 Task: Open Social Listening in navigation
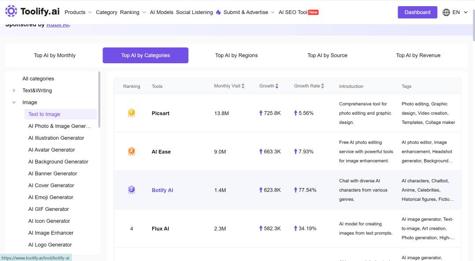[x=194, y=12]
